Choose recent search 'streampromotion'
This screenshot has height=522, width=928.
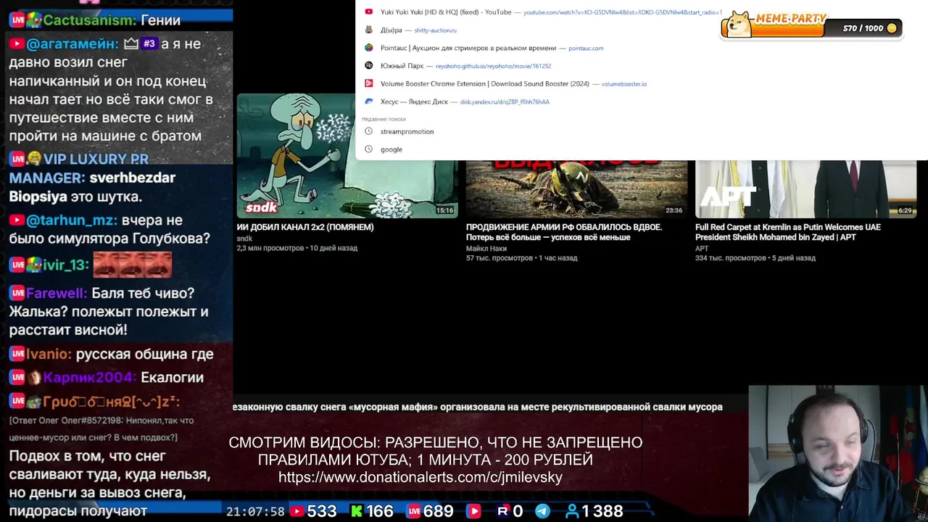click(x=407, y=131)
